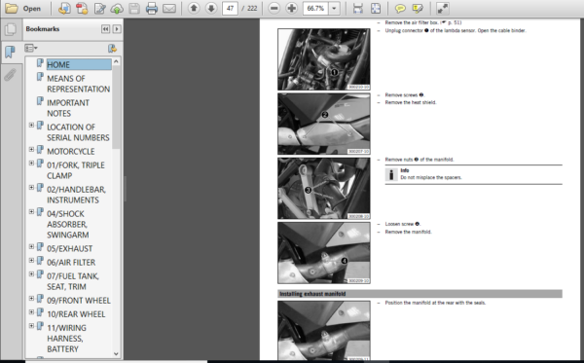The width and height of the screenshot is (584, 363).
Task: Open MEANS OF REPRESENTATION bookmark
Action: click(x=78, y=84)
